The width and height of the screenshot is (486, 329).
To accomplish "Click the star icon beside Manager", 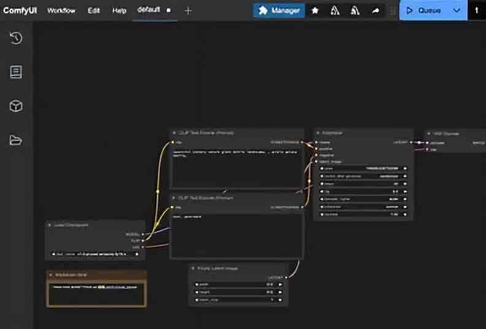I will click(315, 10).
